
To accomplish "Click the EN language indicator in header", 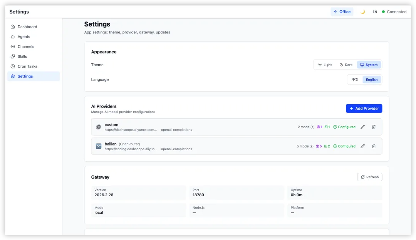I will pyautogui.click(x=375, y=12).
